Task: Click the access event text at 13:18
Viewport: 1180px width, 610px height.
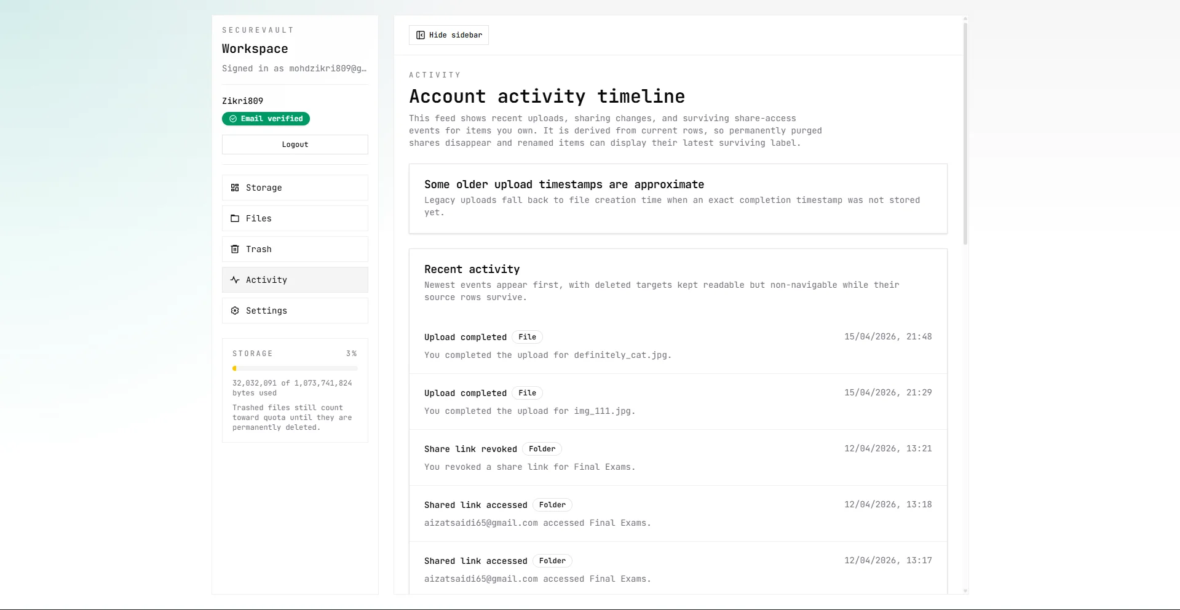Action: pos(537,523)
